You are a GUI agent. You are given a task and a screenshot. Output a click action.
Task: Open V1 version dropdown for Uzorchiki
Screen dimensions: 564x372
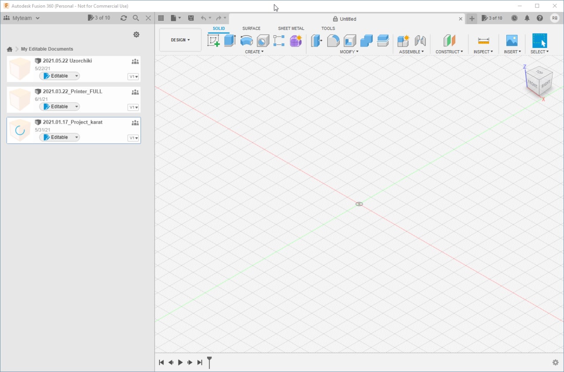133,77
